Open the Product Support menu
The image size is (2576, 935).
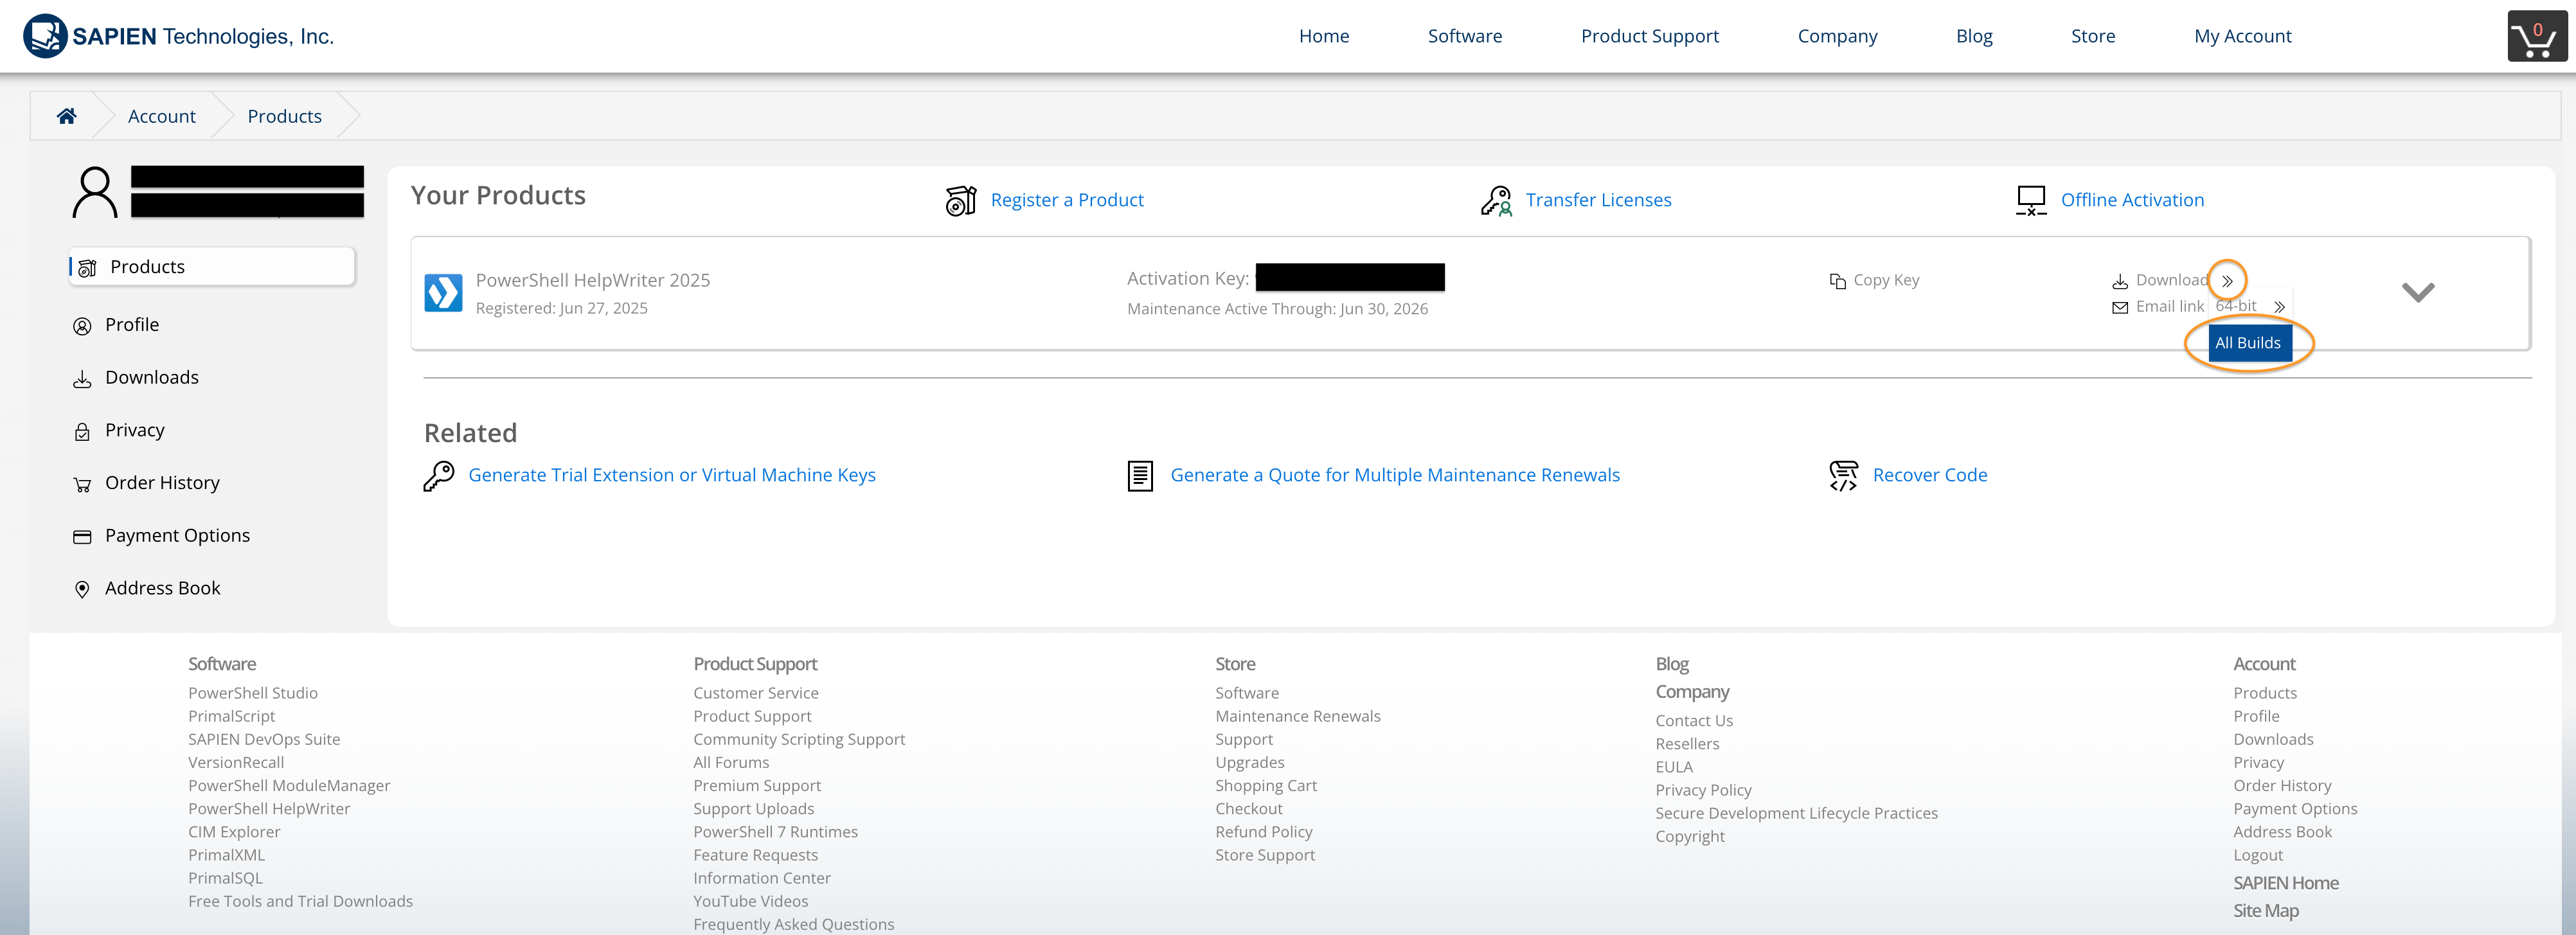click(1650, 36)
